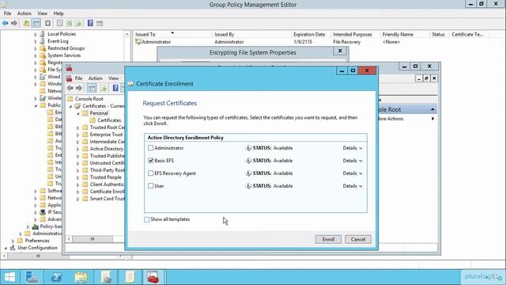Select the Certificates folder under Personal
Screen dimensions: 506x285
(x=109, y=120)
